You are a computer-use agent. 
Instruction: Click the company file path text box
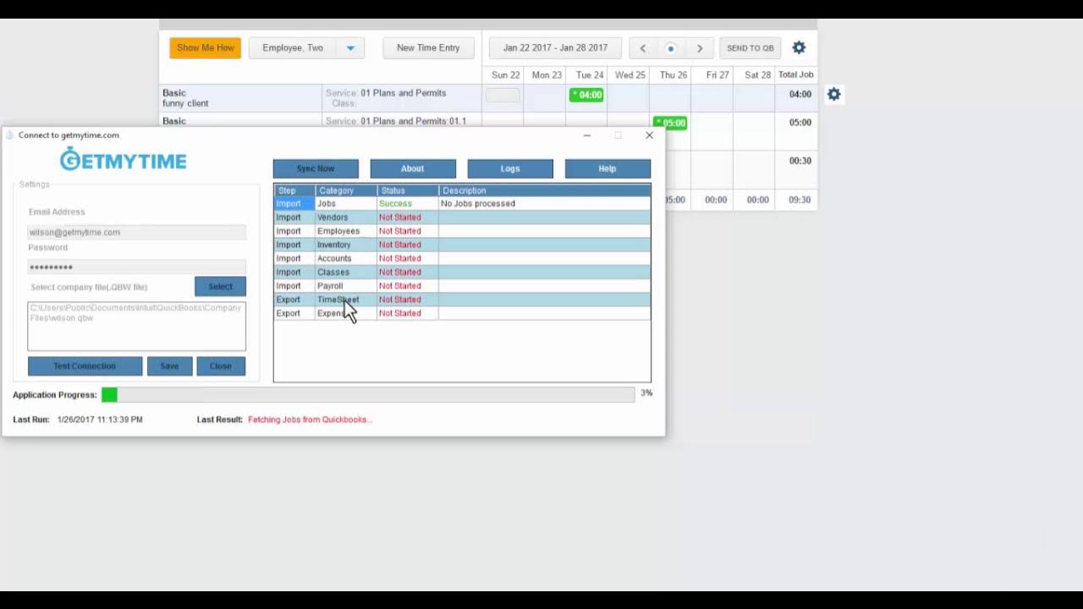point(136,326)
